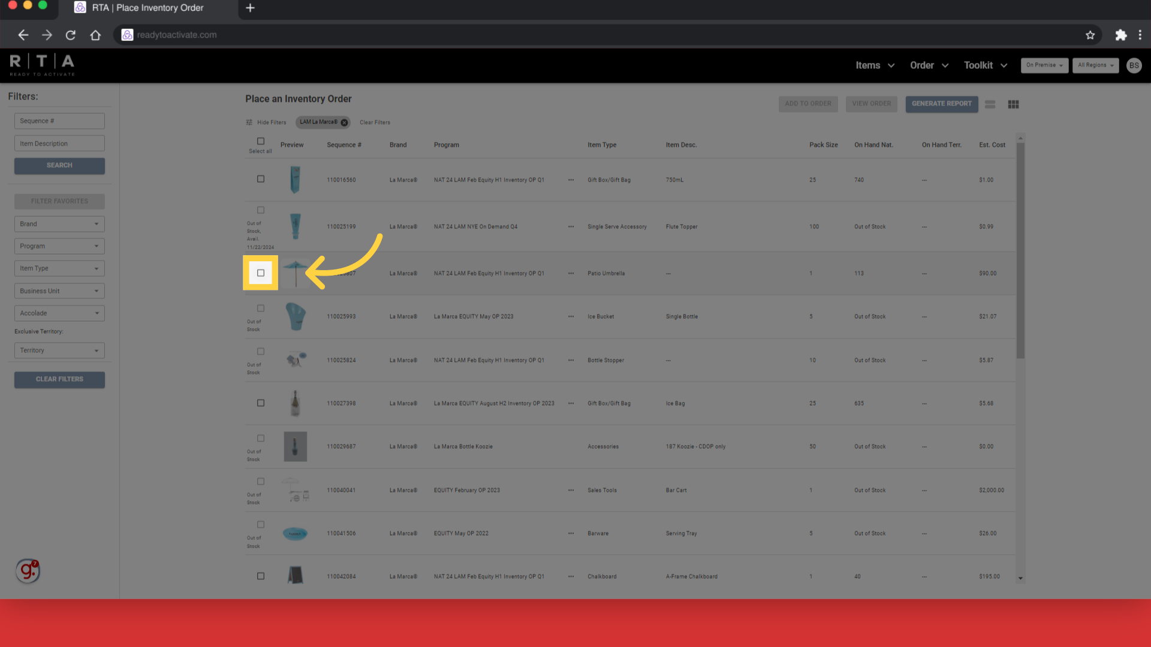Open ellipsis for EQUITY May OP 2022
1151x647 pixels.
point(571,534)
